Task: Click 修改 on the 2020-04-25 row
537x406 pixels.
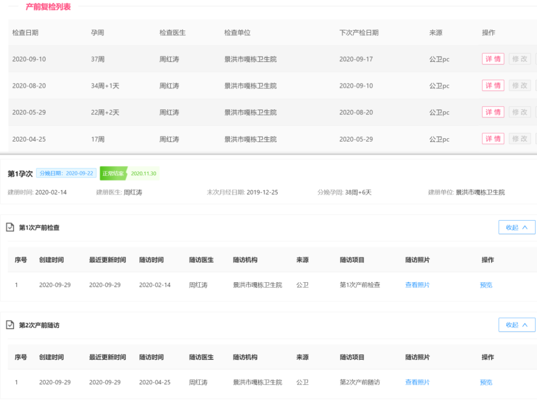Action: point(520,139)
